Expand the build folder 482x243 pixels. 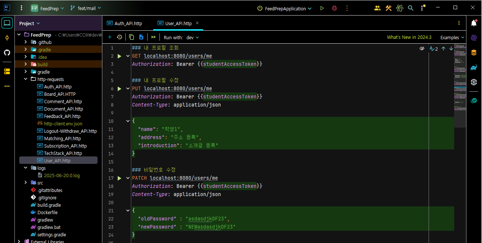(26, 64)
